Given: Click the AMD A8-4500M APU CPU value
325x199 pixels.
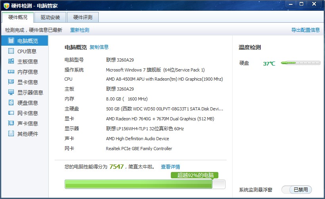Looking at the screenshot, I should [x=164, y=79].
